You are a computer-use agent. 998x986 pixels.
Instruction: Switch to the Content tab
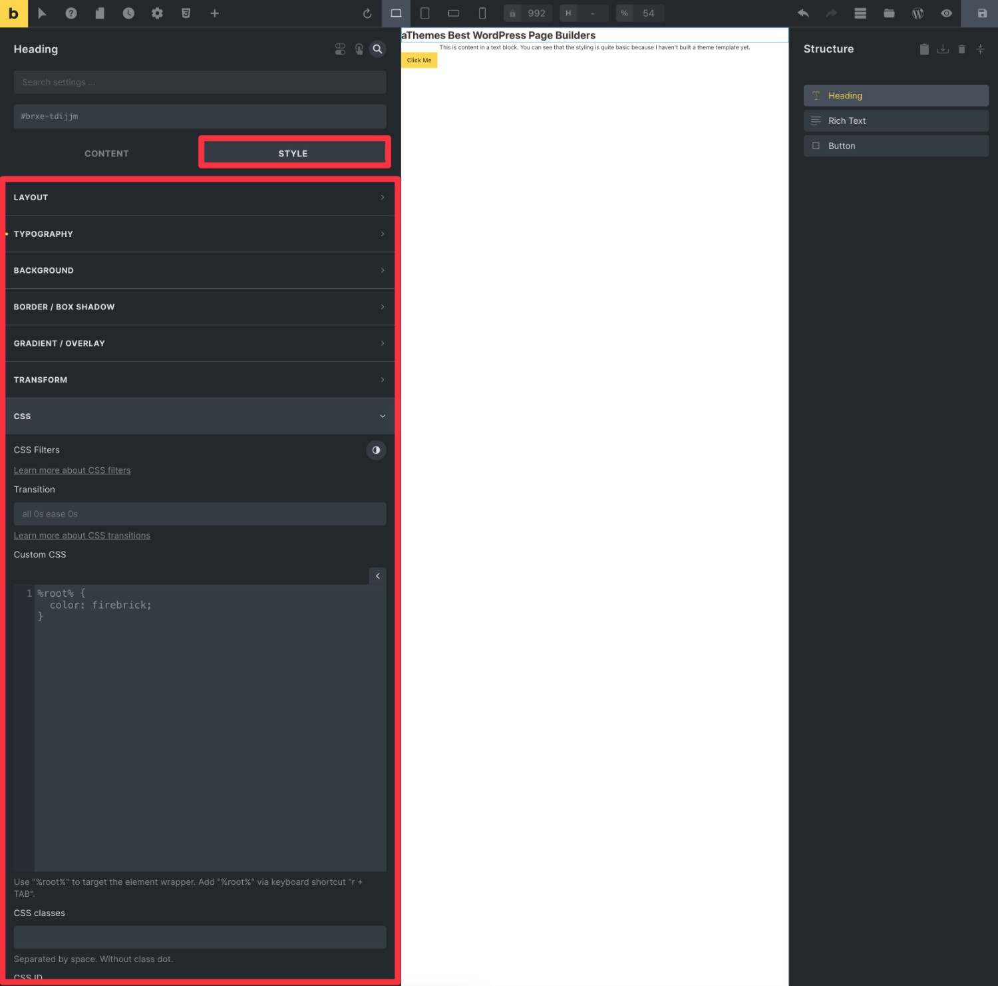pyautogui.click(x=106, y=154)
